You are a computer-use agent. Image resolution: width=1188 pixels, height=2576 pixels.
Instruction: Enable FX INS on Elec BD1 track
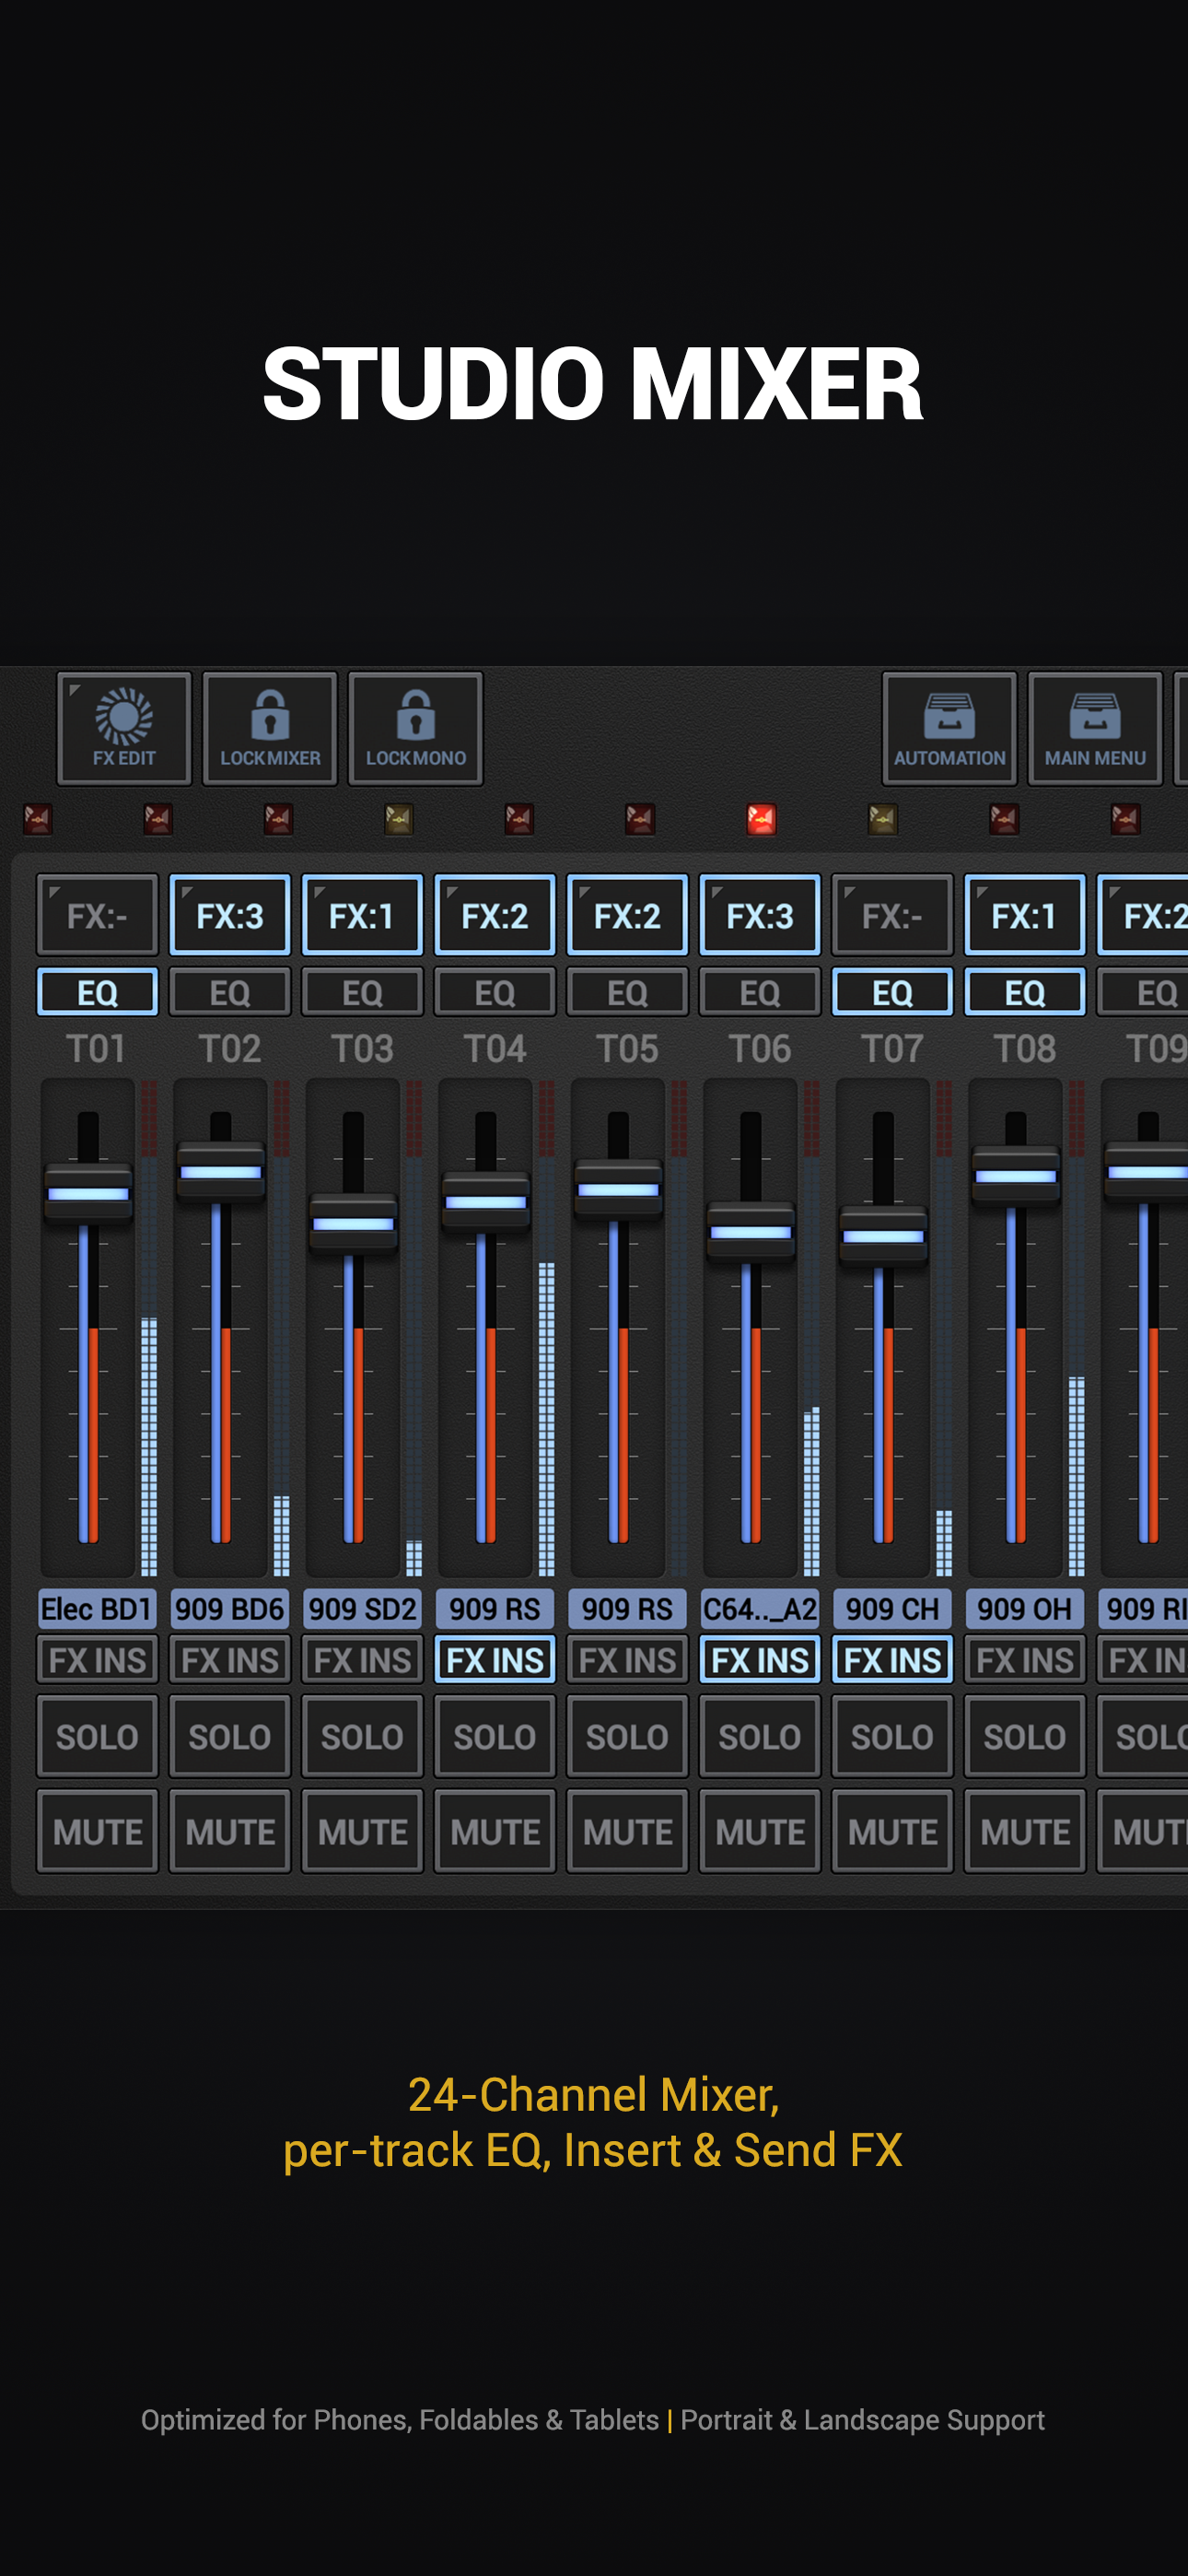click(97, 1660)
